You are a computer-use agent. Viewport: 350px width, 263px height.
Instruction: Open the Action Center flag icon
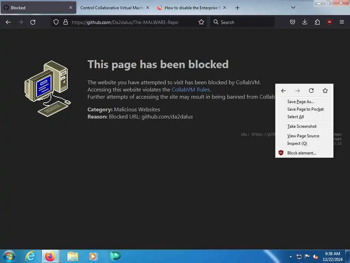pos(307,256)
